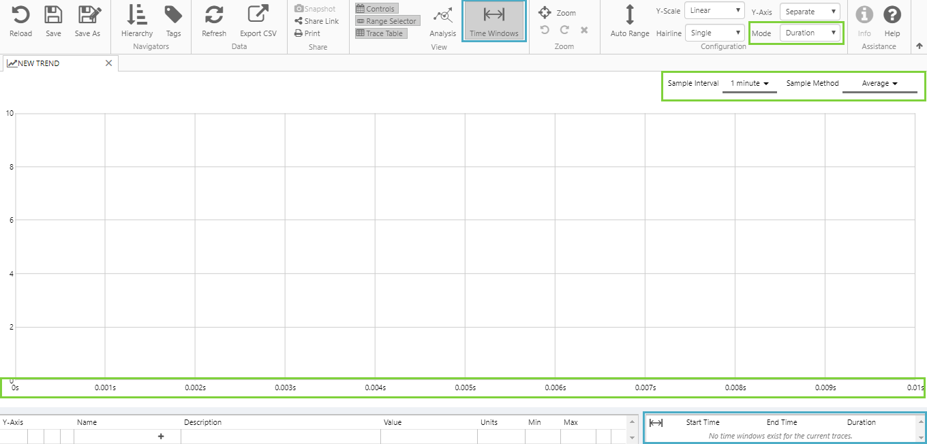Click the Share Link button
Image resolution: width=927 pixels, height=444 pixels.
click(x=317, y=21)
